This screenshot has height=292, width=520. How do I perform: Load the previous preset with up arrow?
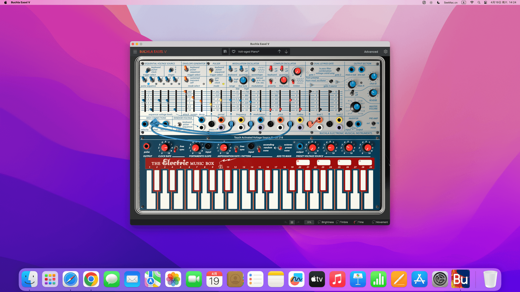(x=279, y=51)
